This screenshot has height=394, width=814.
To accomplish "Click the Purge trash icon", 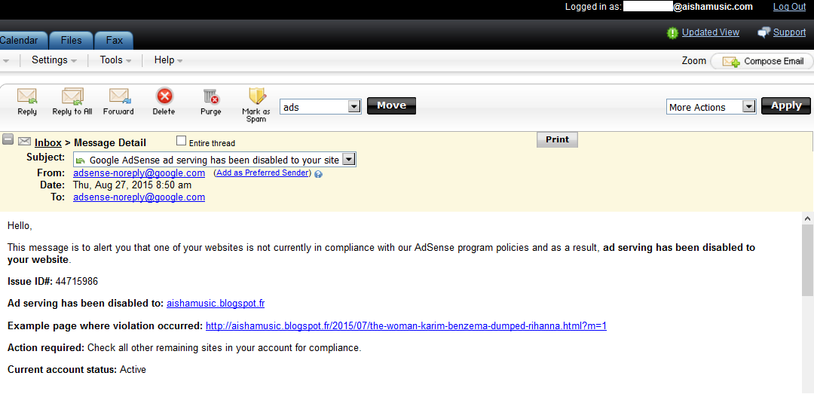I will pos(211,96).
